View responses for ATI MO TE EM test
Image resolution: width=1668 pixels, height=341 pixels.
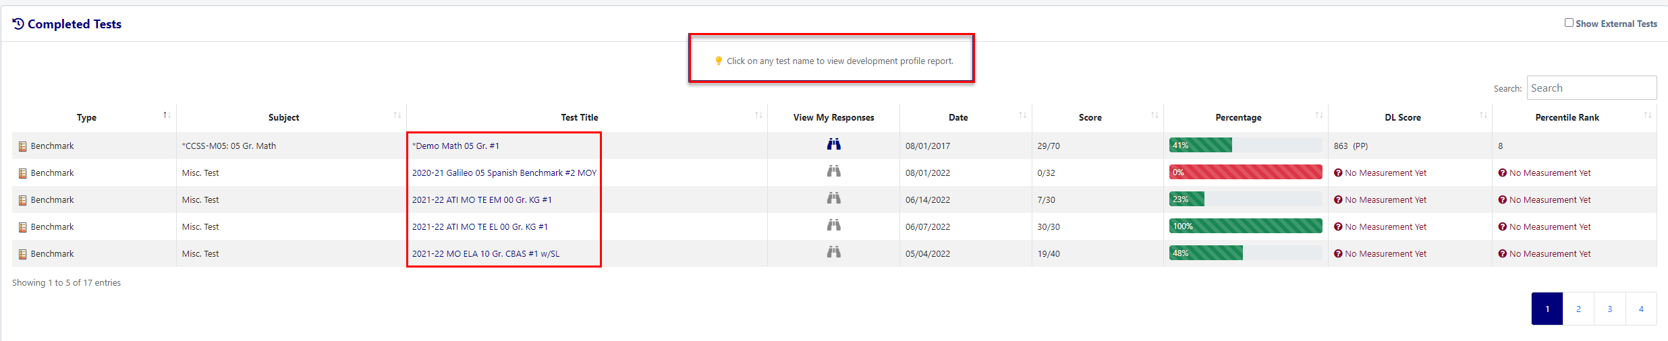[833, 198]
